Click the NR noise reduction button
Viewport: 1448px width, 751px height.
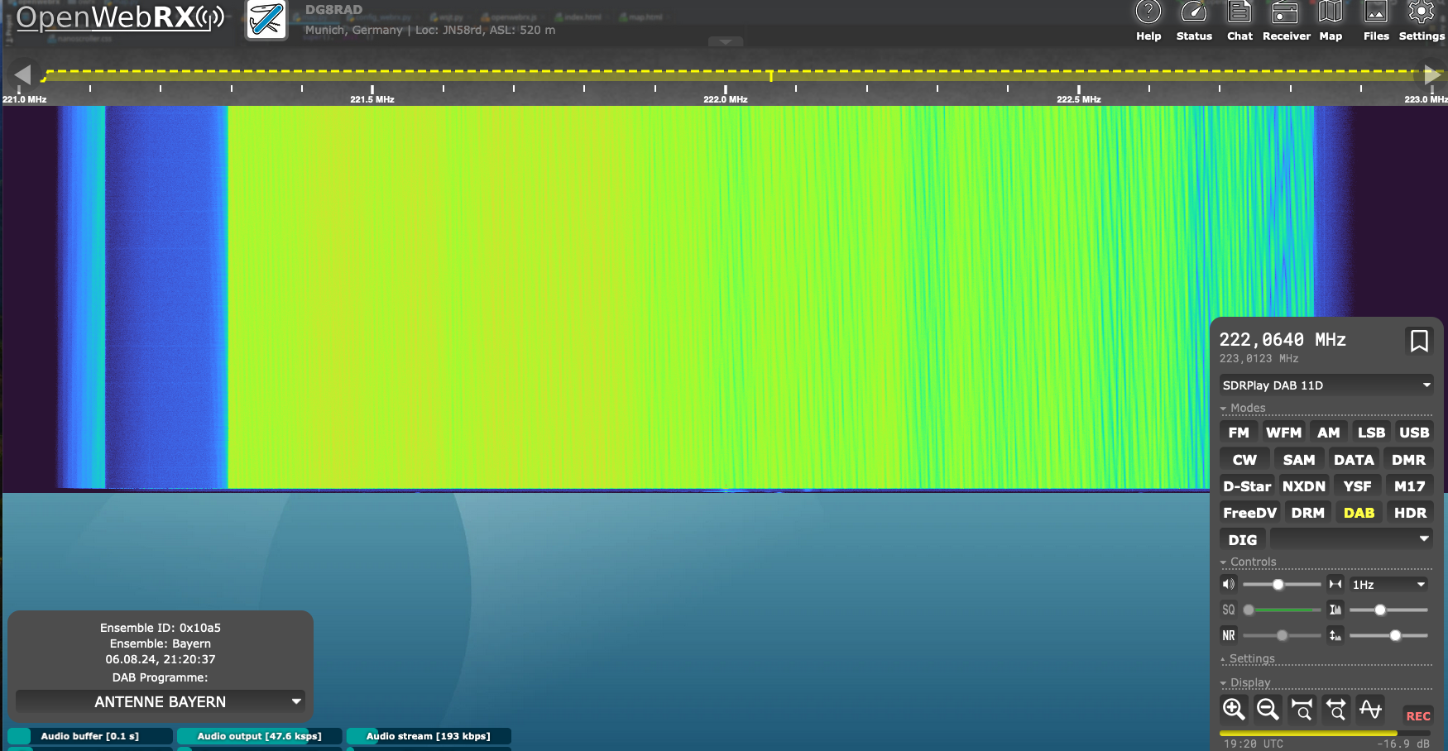pos(1229,635)
